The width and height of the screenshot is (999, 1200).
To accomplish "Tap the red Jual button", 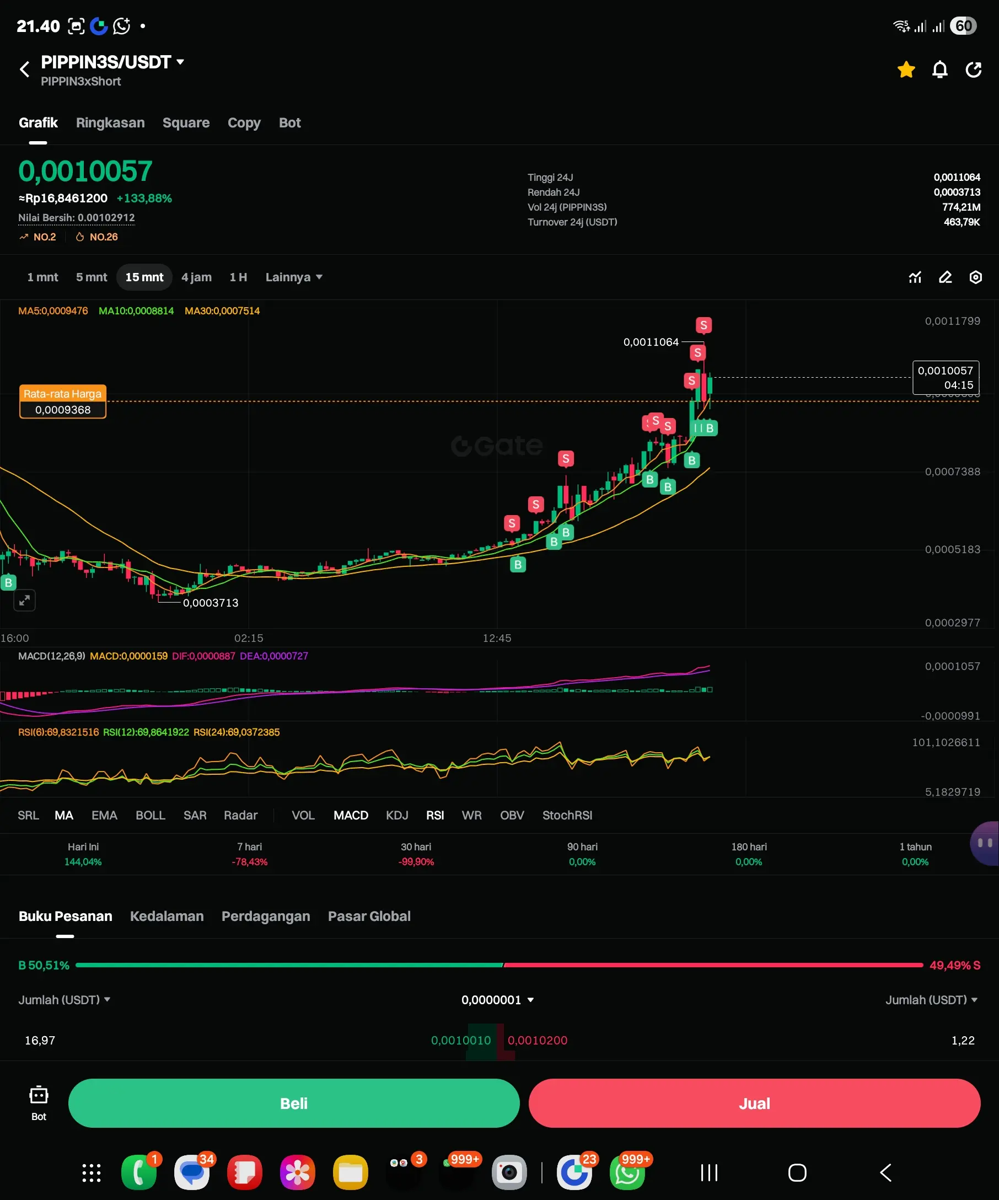I will point(754,1103).
